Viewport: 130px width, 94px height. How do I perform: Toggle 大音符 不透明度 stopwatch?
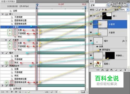point(15,46)
